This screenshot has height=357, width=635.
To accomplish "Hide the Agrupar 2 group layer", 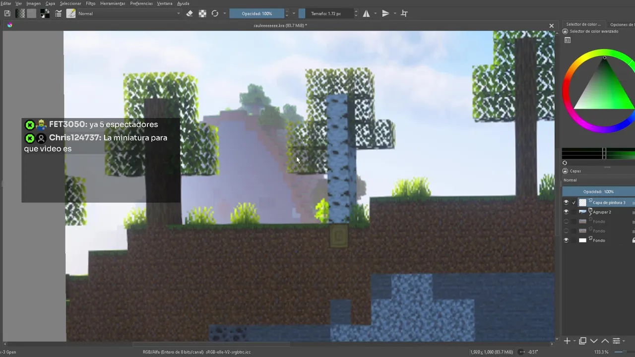I will click(566, 212).
